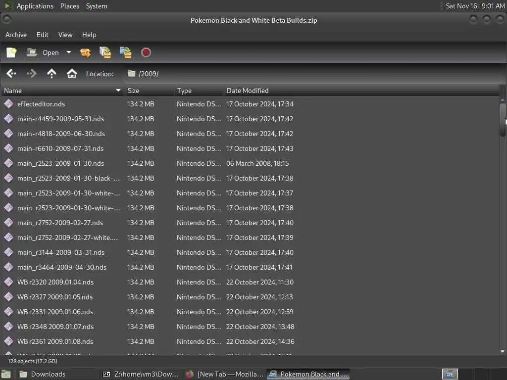Switch to Downloads taskbar window
This screenshot has width=507, height=380.
click(43, 374)
